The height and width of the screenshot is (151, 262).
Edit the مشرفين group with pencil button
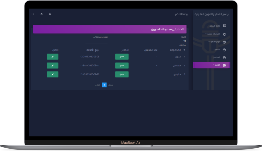[x=53, y=74]
